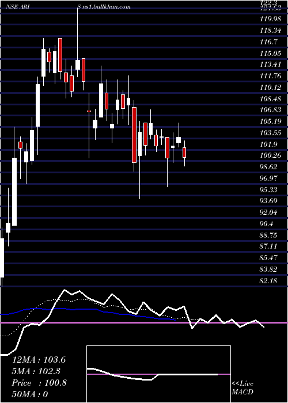This screenshot has height=403, width=288.
Task: Click the 108.48 price level label
Action: 271,98
